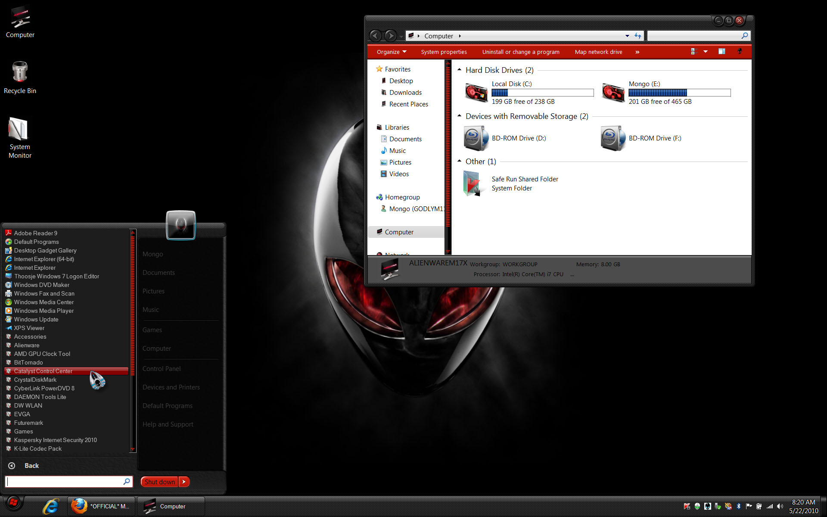Show more toolbar commands chevron
This screenshot has height=517, width=827.
pos(637,52)
